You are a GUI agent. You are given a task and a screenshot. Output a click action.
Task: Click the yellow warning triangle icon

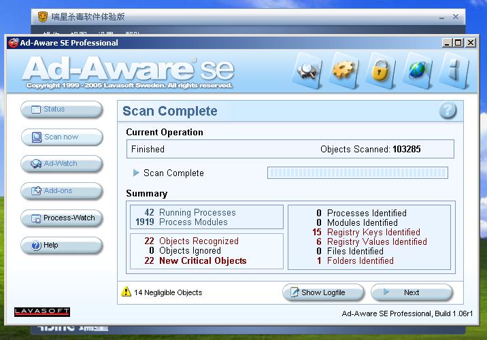coord(126,292)
